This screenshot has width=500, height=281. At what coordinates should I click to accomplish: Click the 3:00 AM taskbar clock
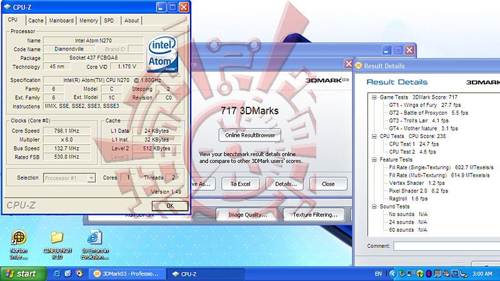click(x=482, y=274)
